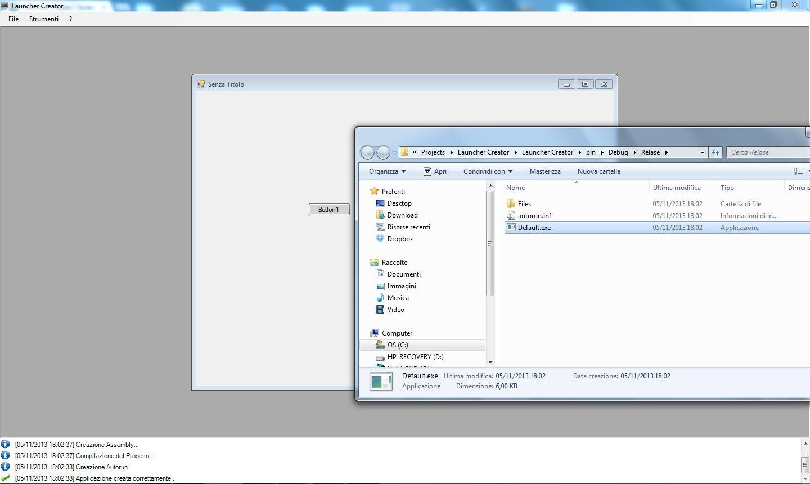Sort files by the Nome column
810x484 pixels.
(x=575, y=188)
